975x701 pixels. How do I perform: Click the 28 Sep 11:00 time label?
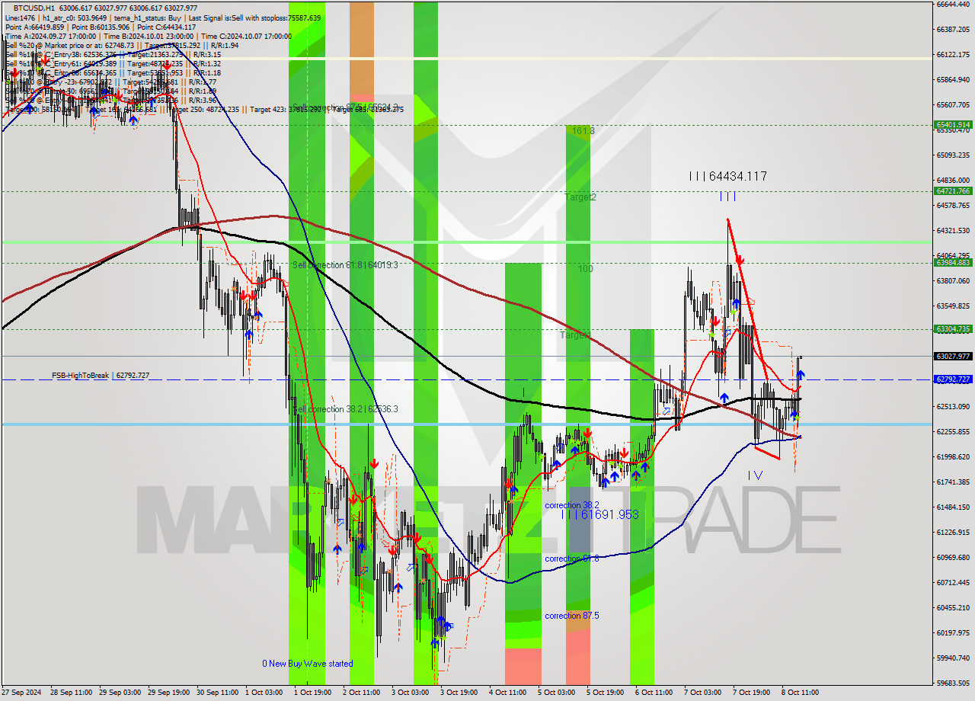tap(71, 693)
